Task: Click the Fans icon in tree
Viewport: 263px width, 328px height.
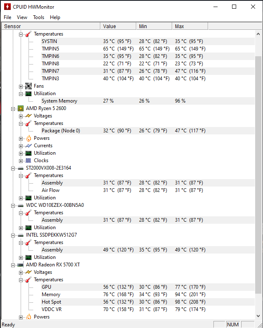Action: [28, 86]
